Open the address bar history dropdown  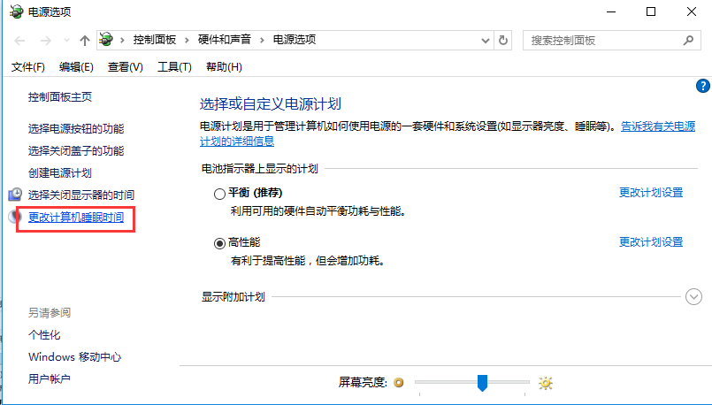[x=485, y=40]
